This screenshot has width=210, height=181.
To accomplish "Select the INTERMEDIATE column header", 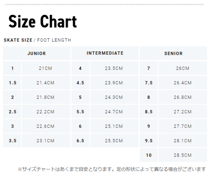I will [105, 53].
